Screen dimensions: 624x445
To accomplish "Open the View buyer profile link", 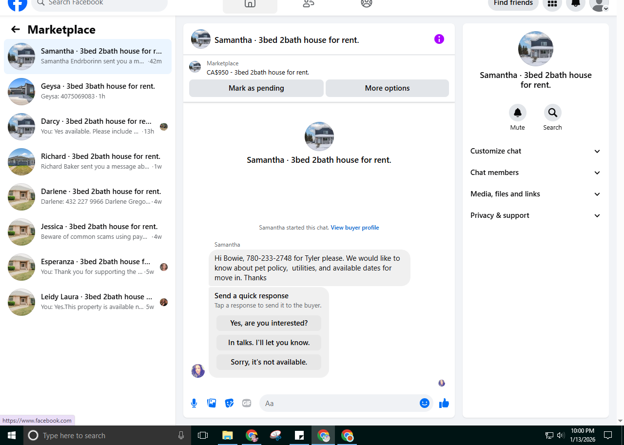I will coord(355,228).
